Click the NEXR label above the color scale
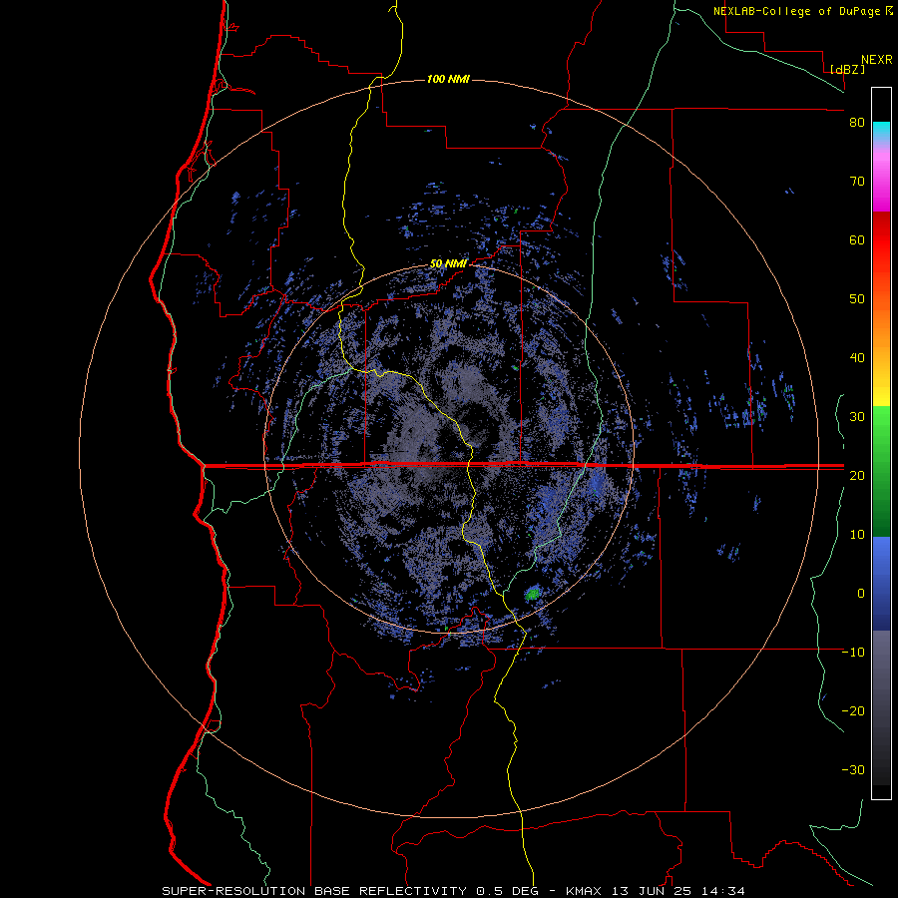The width and height of the screenshot is (898, 898). coord(877,60)
